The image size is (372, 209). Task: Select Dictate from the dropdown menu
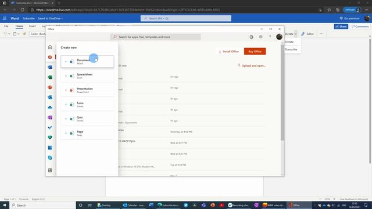tap(289, 42)
